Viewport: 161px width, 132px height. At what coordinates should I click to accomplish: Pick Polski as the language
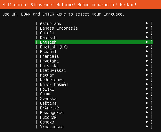click(x=94, y=89)
